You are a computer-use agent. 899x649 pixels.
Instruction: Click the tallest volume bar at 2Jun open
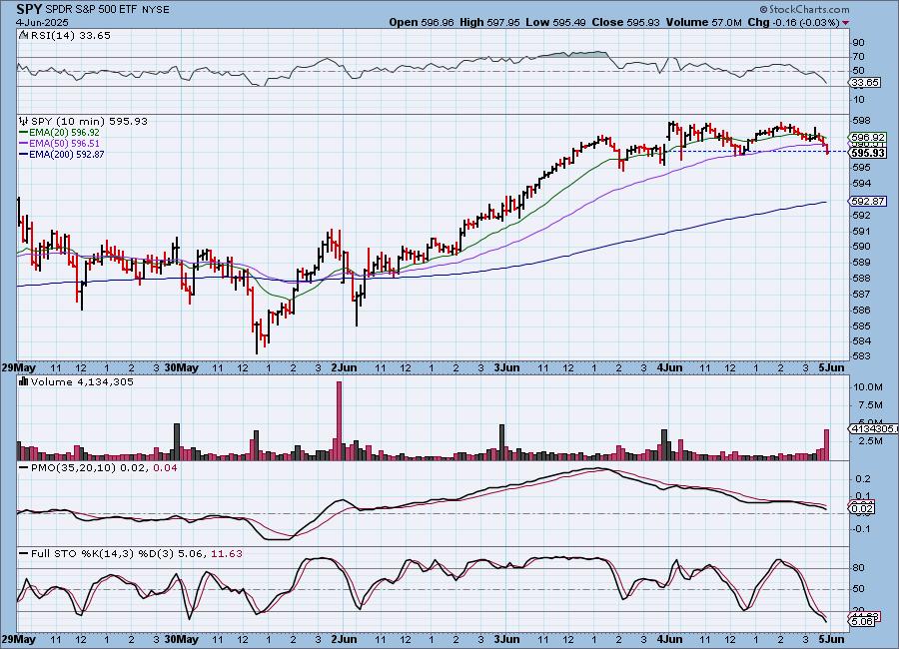[339, 420]
